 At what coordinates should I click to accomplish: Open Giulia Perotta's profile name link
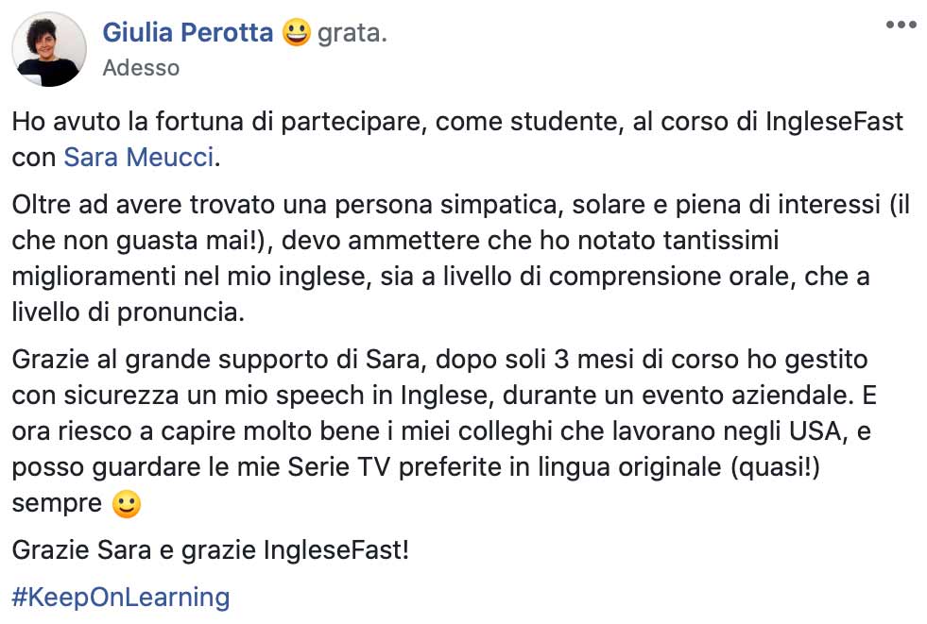pos(187,34)
